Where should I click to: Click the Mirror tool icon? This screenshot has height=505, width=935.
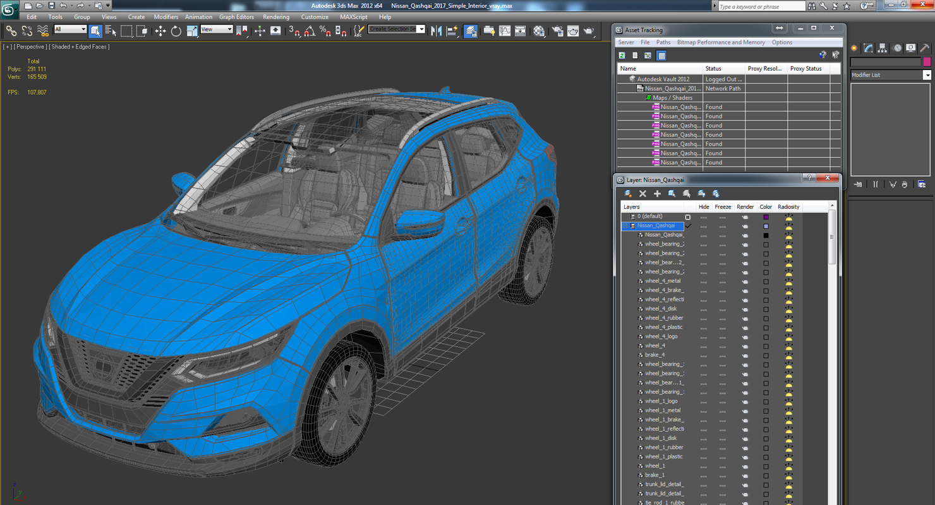pos(437,30)
